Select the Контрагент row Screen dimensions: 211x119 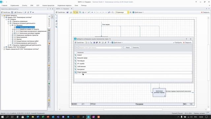(x=133, y=69)
